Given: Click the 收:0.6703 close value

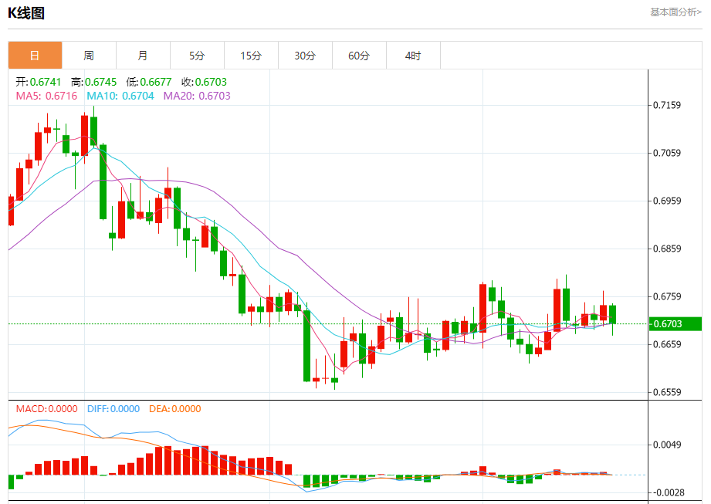Looking at the screenshot, I should click(x=204, y=82).
